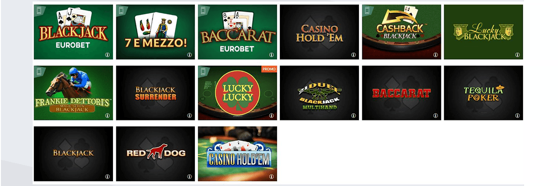Click info icon on Lucky Blackjack tile

click(x=518, y=54)
